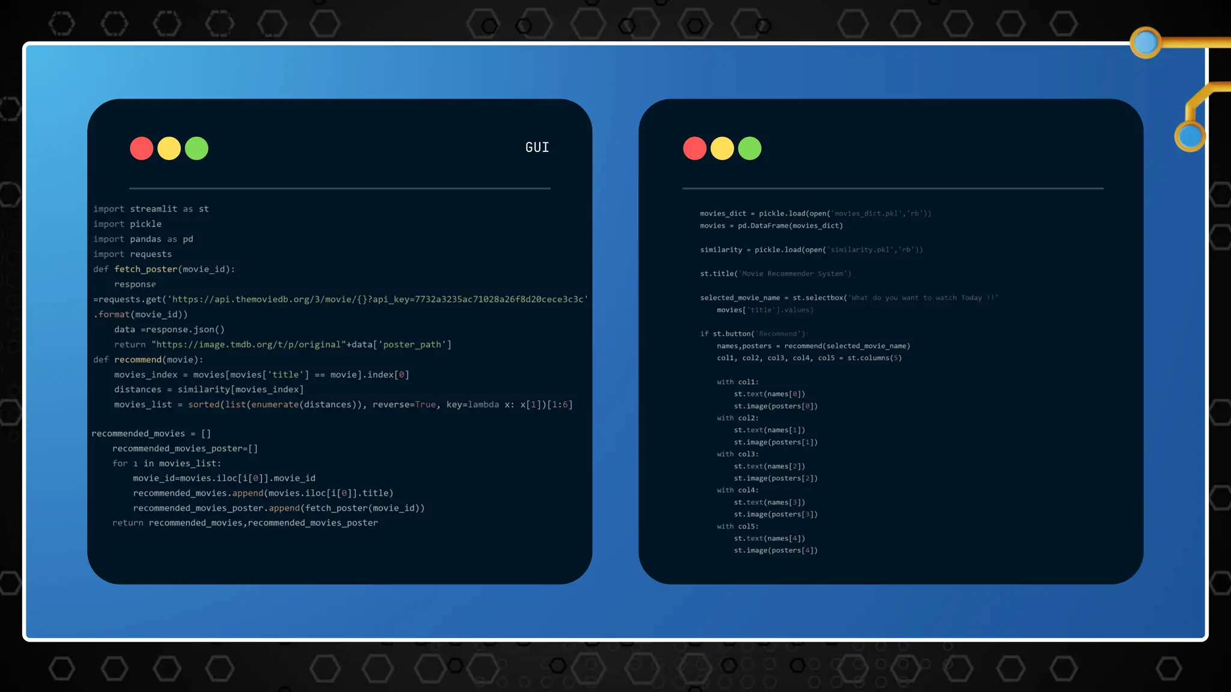The image size is (1231, 692).
Task: Click the 'import requests' line
Action: (x=132, y=254)
